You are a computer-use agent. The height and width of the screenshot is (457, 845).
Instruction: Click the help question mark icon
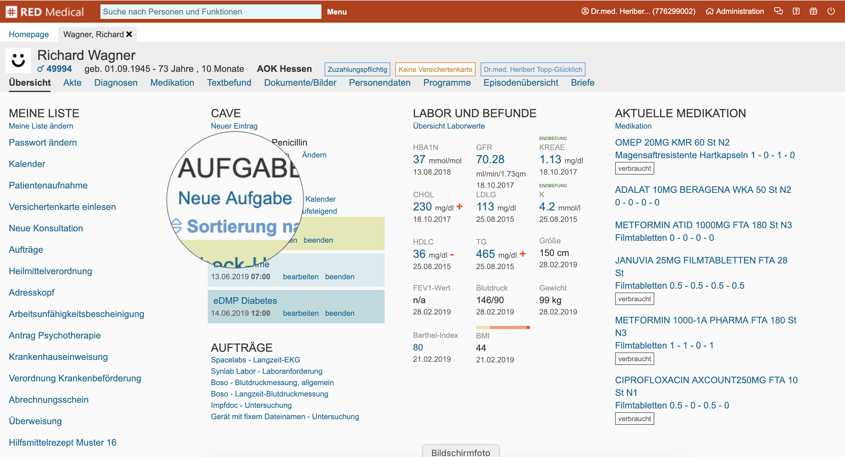point(796,11)
